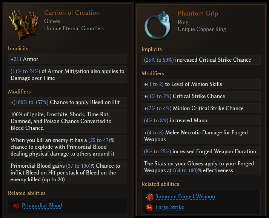
Task: Follow the Forge Strike link
Action: (170, 207)
